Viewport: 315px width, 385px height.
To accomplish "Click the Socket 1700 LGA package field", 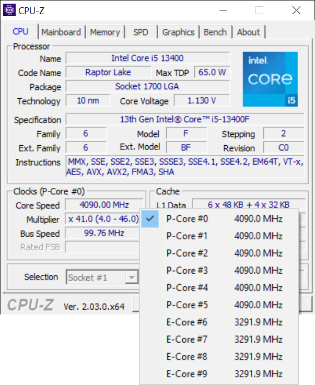I will click(147, 86).
